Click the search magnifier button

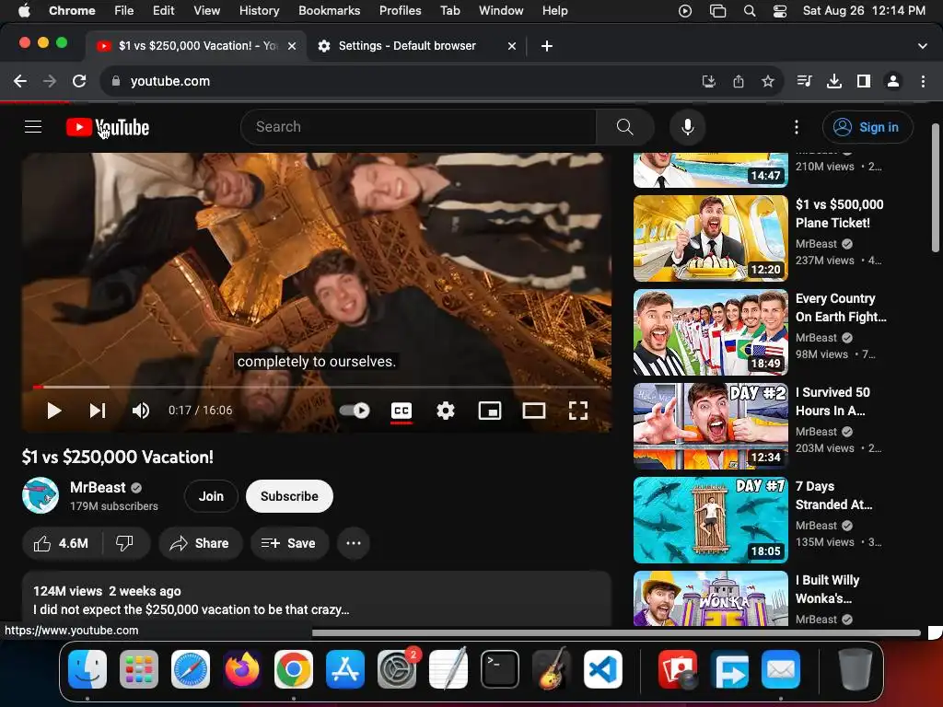[x=625, y=127]
